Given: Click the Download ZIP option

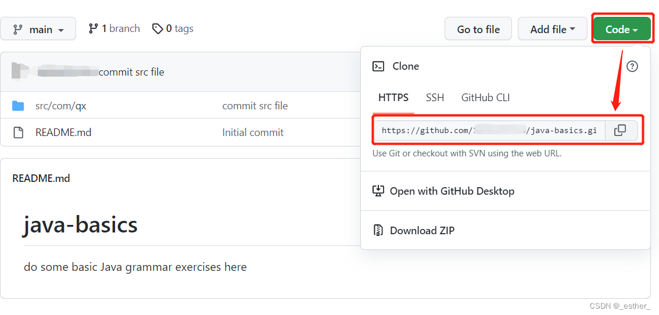Looking at the screenshot, I should [422, 231].
